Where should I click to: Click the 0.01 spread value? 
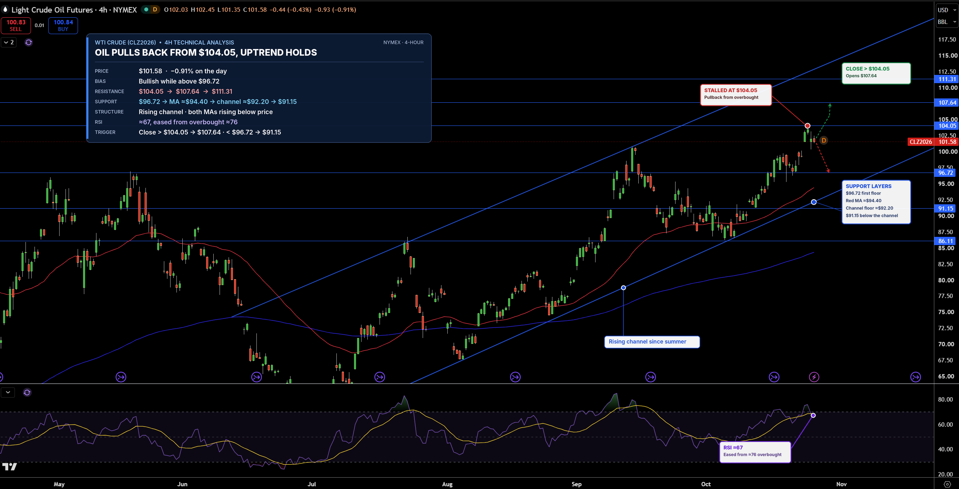pyautogui.click(x=39, y=25)
